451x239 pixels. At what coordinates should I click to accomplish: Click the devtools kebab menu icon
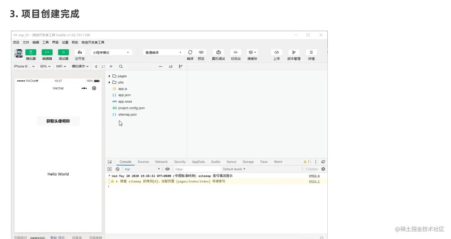pyautogui.click(x=316, y=162)
